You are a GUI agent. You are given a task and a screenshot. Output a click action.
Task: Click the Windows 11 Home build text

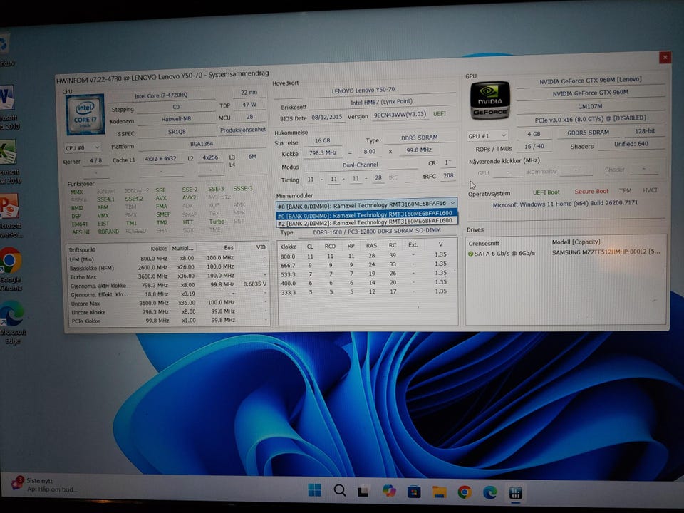pyautogui.click(x=565, y=204)
